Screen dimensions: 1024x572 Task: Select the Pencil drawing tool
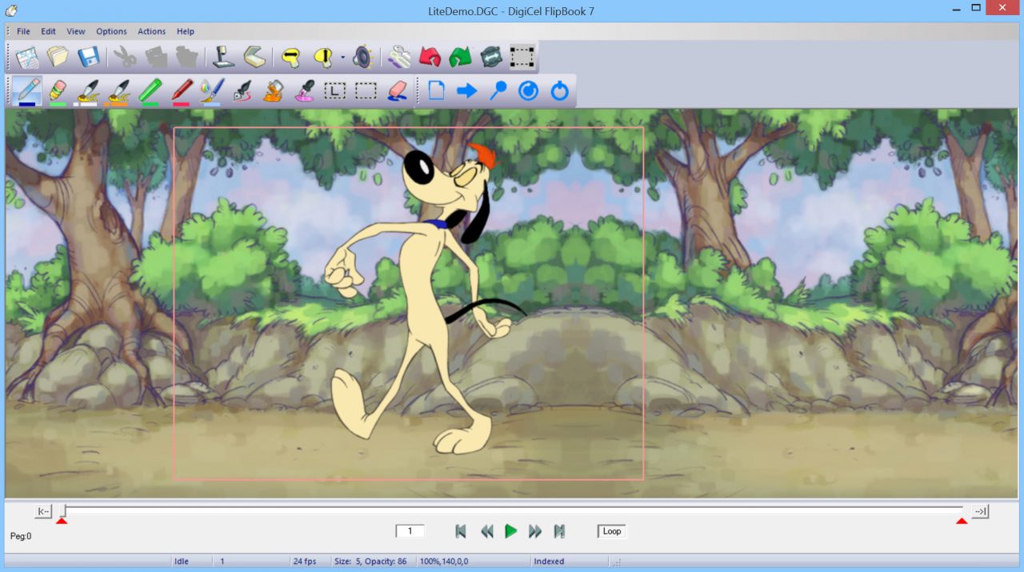[27, 90]
